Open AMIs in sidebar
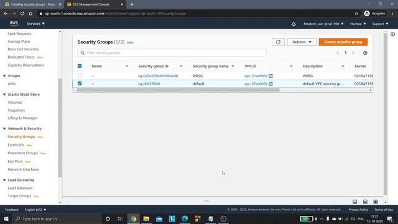The height and width of the screenshot is (224, 398). click(12, 83)
